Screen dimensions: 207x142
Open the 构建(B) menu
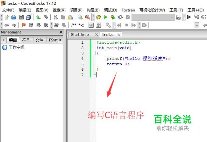[x=93, y=10]
